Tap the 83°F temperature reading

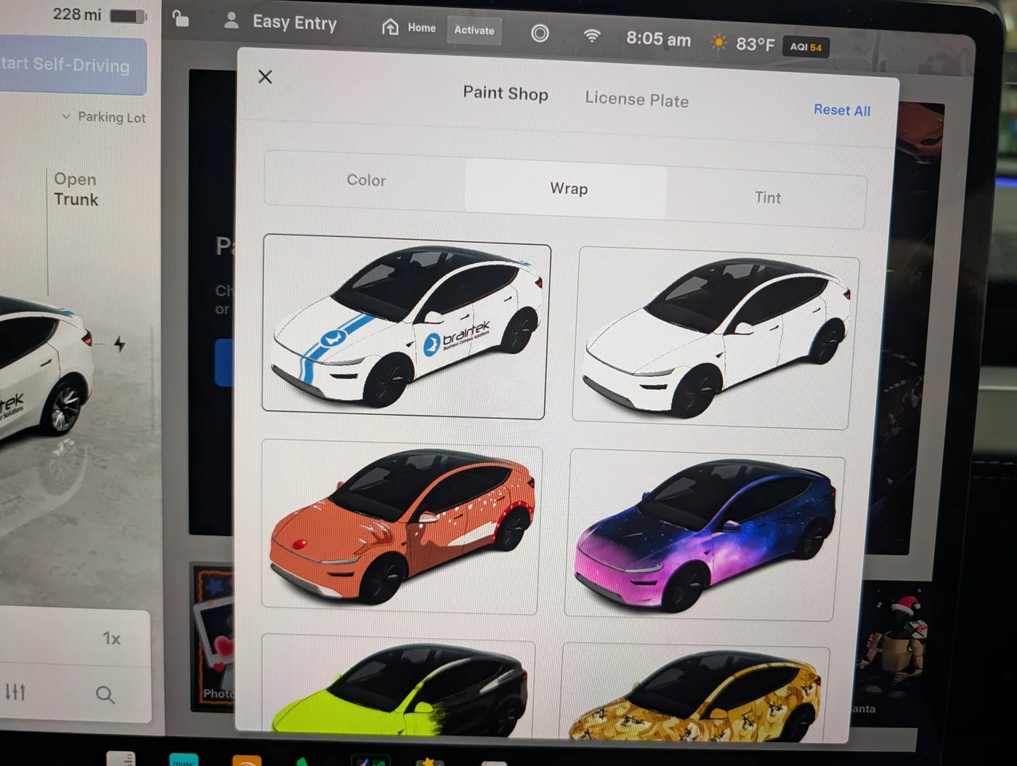click(x=755, y=44)
